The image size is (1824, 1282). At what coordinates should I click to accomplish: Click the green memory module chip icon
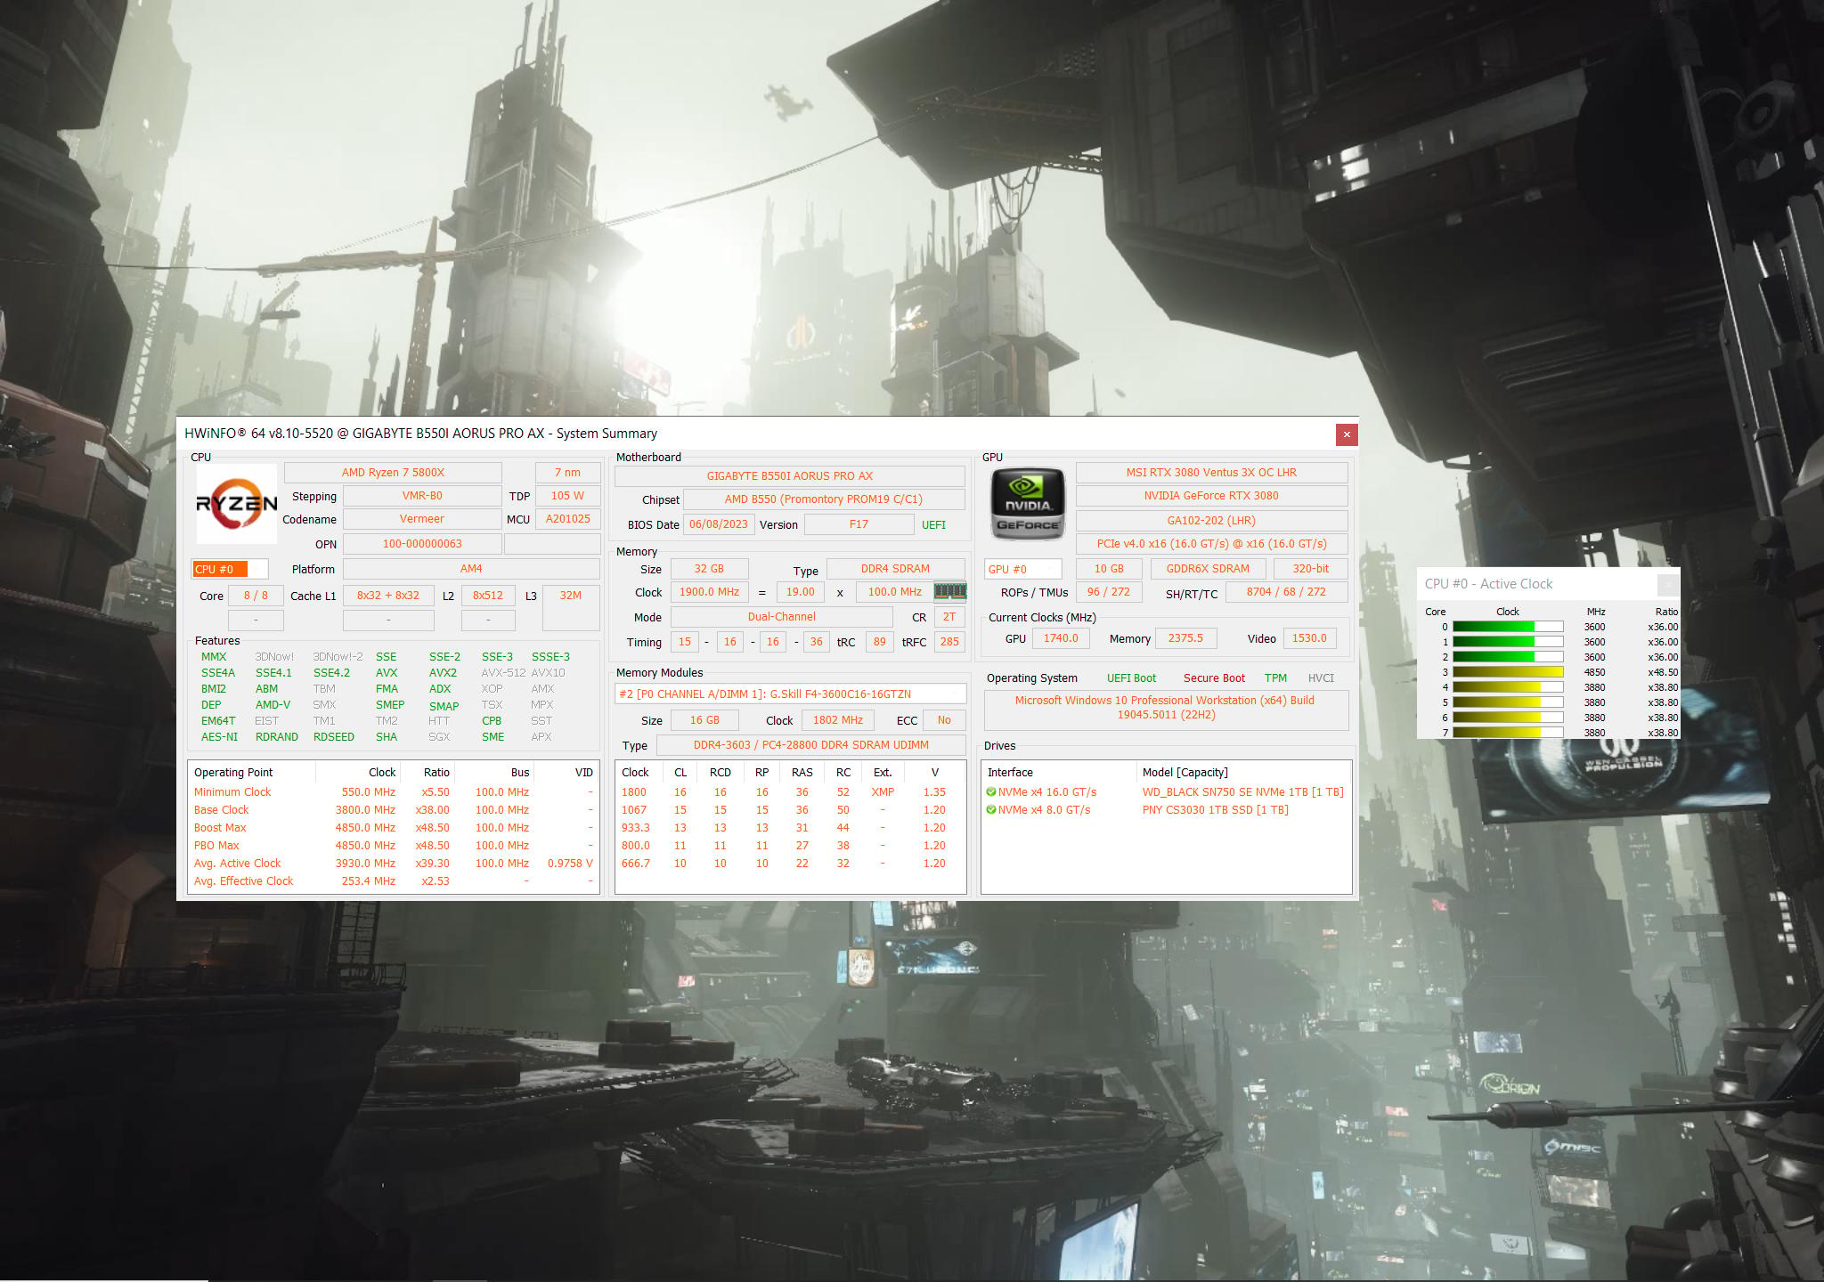click(x=949, y=591)
